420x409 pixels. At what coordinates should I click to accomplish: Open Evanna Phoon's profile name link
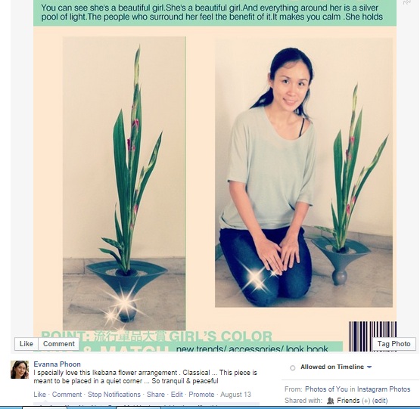pos(57,364)
